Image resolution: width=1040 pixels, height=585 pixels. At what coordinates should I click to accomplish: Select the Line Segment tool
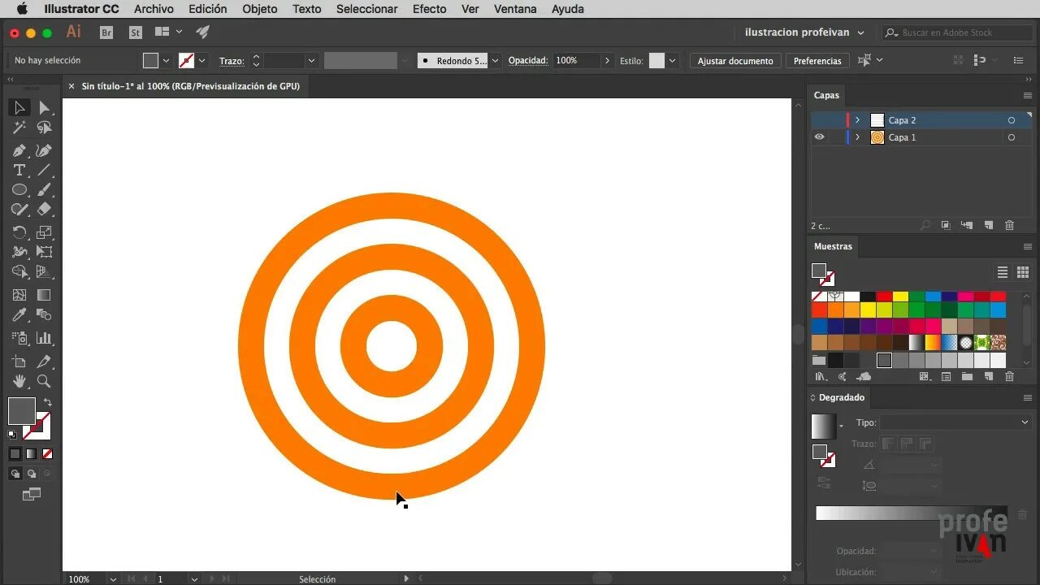(x=45, y=170)
